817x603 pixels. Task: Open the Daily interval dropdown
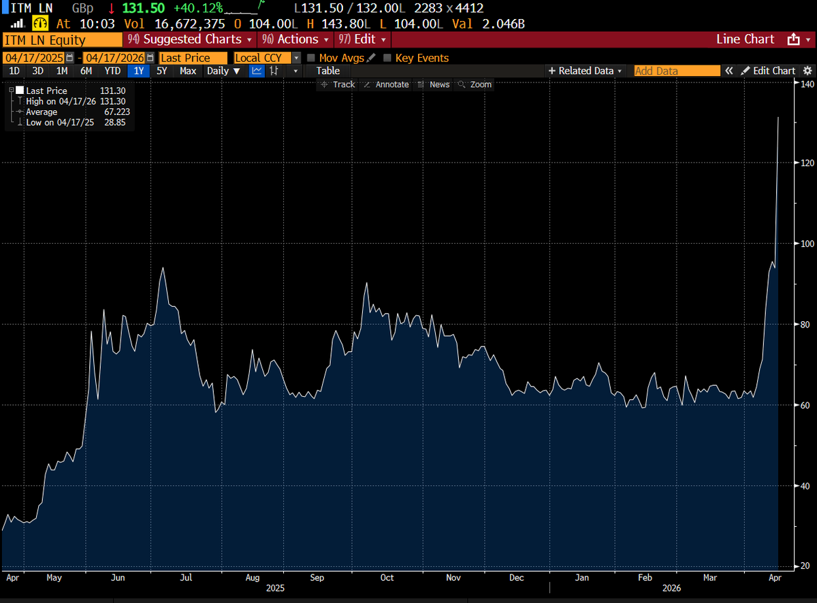[223, 71]
